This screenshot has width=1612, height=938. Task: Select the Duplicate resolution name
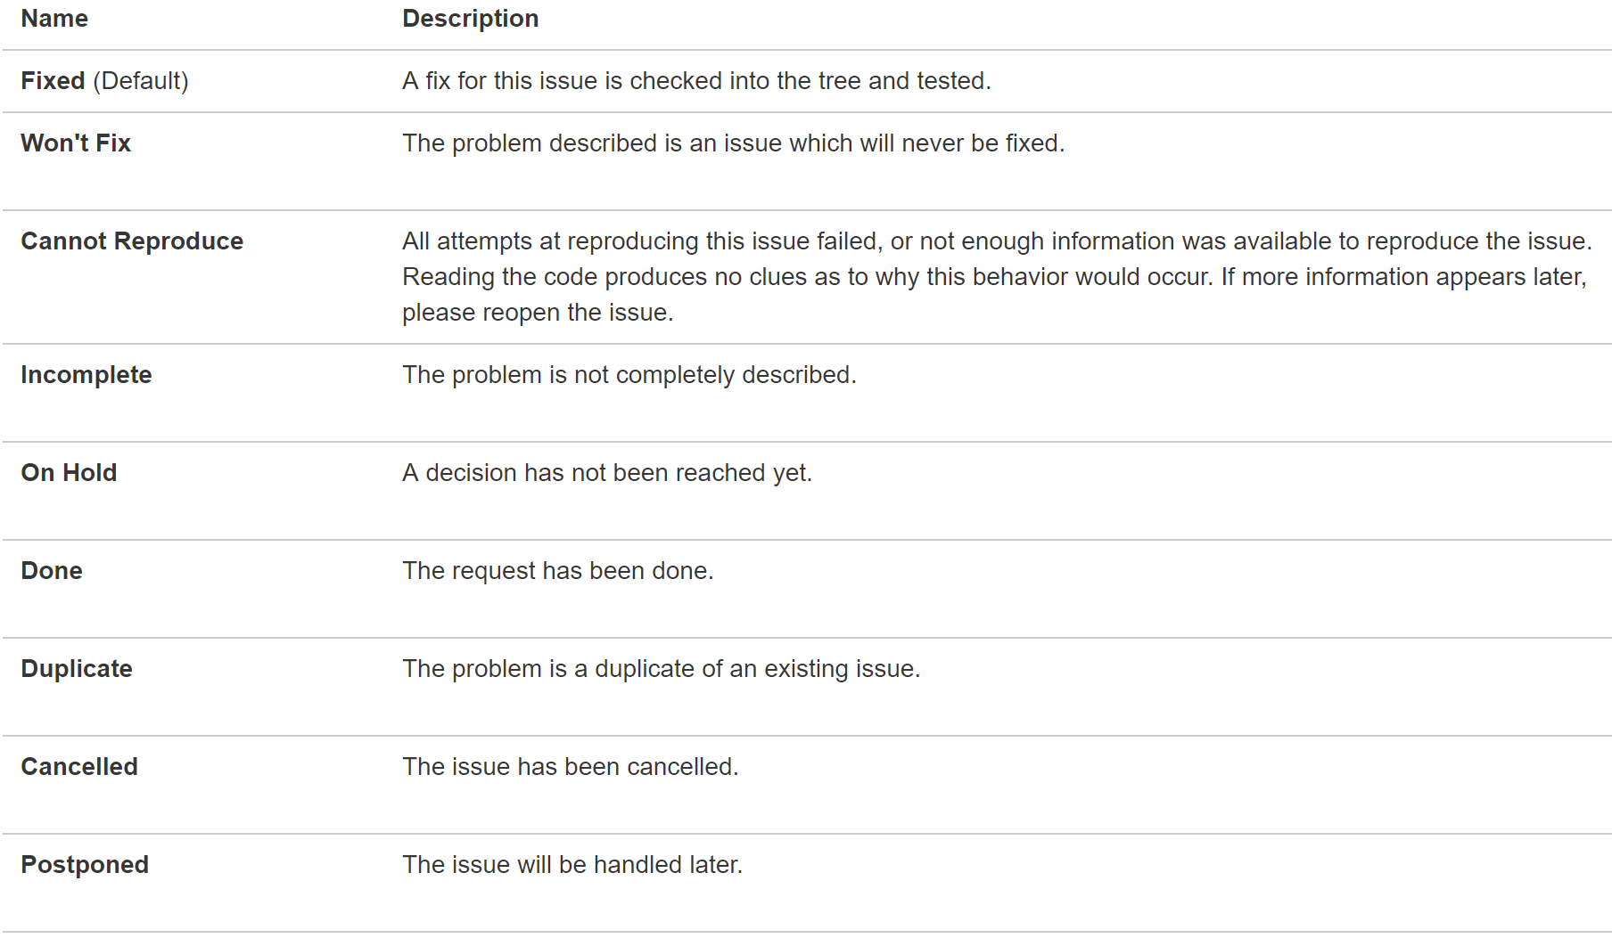point(77,669)
